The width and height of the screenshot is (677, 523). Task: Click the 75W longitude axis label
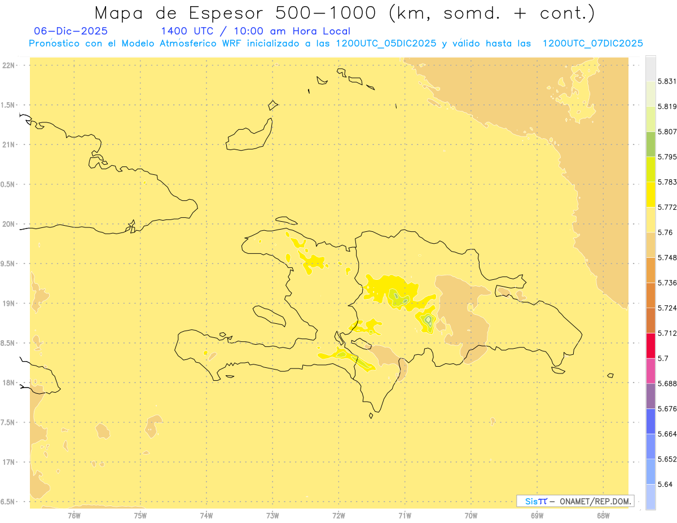[x=140, y=515]
